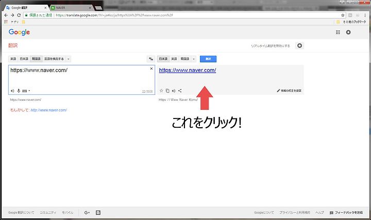The height and width of the screenshot is (220, 371).
Task: Select 日本語 as source language
Action: (x=24, y=59)
